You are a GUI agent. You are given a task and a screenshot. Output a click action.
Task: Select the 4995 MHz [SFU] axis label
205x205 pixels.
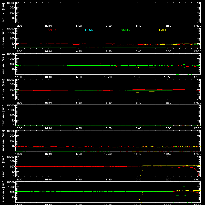tap(3, 141)
